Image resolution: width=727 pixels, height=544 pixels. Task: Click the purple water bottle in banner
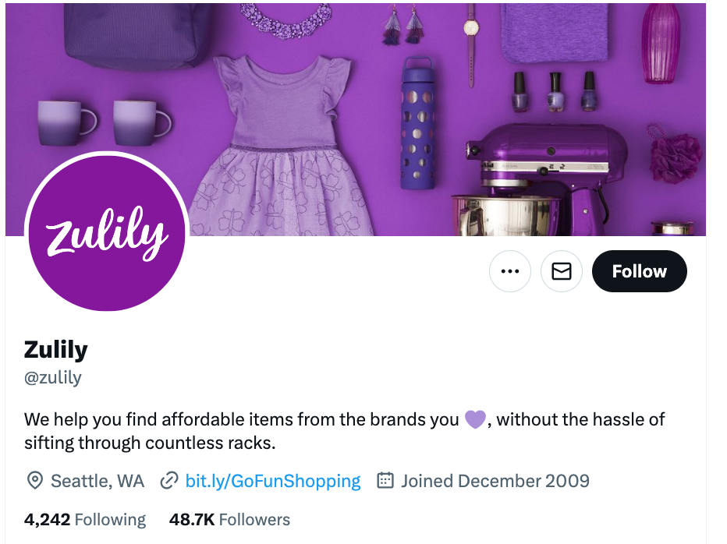[x=418, y=123]
